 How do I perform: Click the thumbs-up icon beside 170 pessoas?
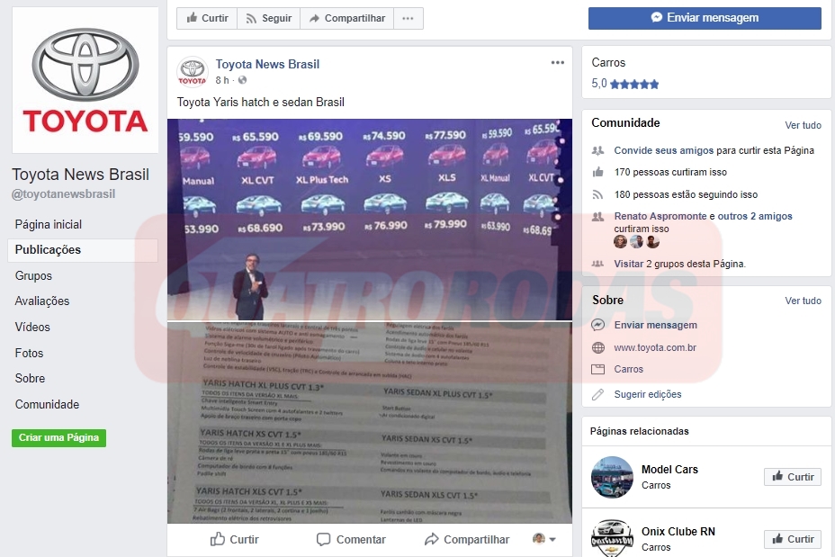tap(598, 172)
